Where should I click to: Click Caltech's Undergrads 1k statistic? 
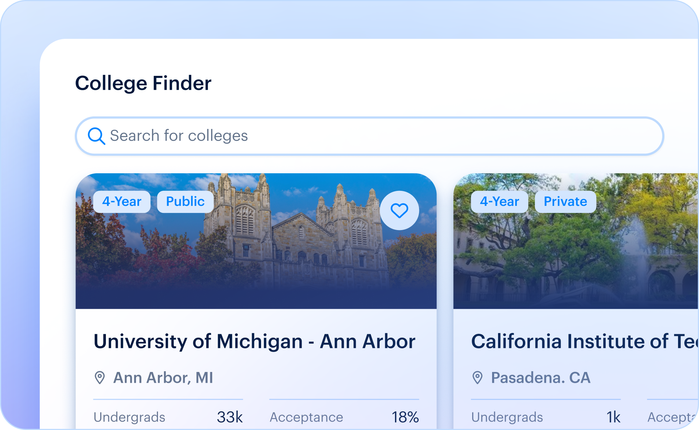click(x=546, y=417)
